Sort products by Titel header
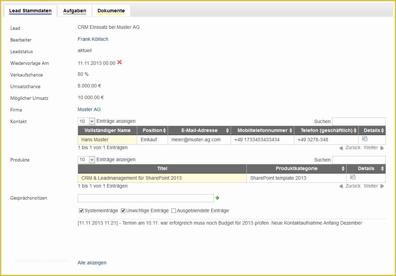The image size is (396, 276). pyautogui.click(x=162, y=168)
